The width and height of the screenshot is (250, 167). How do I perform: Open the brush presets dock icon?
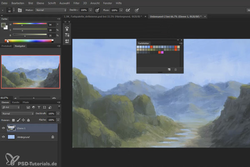(x=67, y=29)
